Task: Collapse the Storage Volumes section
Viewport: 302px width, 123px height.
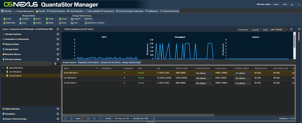Action: [58, 59]
